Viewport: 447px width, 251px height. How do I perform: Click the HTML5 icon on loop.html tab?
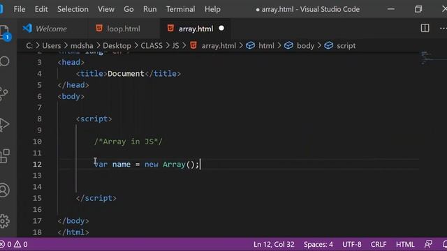tap(99, 28)
